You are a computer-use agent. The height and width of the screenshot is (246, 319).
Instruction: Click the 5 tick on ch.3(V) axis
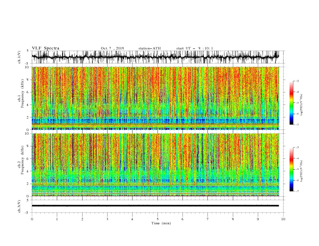28,200
